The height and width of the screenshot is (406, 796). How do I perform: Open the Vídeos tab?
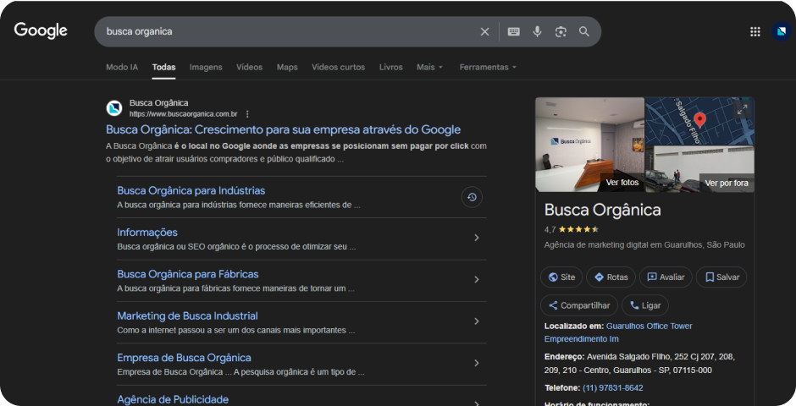[x=249, y=67]
